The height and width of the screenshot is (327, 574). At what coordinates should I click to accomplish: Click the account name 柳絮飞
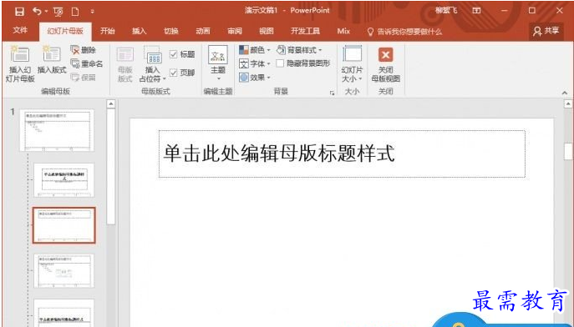[x=446, y=11]
